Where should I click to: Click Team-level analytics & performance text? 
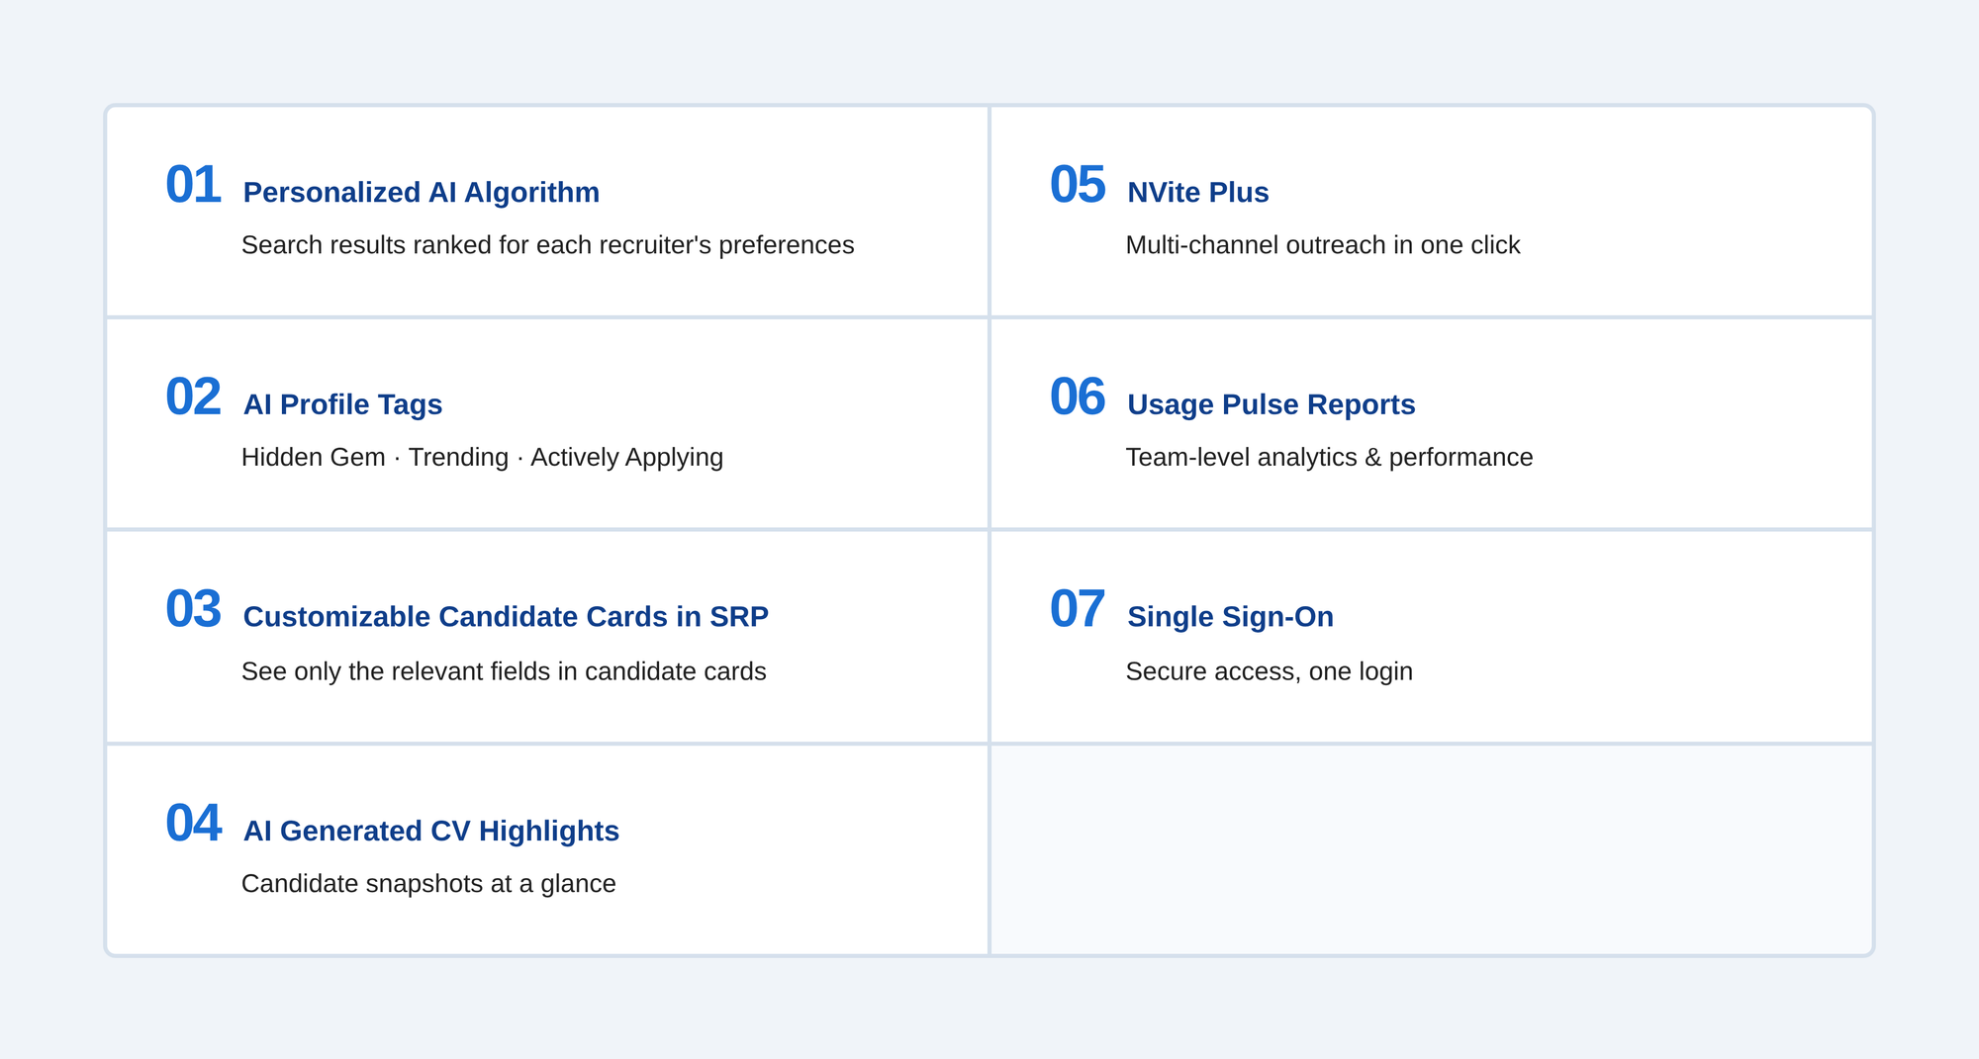pyautogui.click(x=1329, y=458)
